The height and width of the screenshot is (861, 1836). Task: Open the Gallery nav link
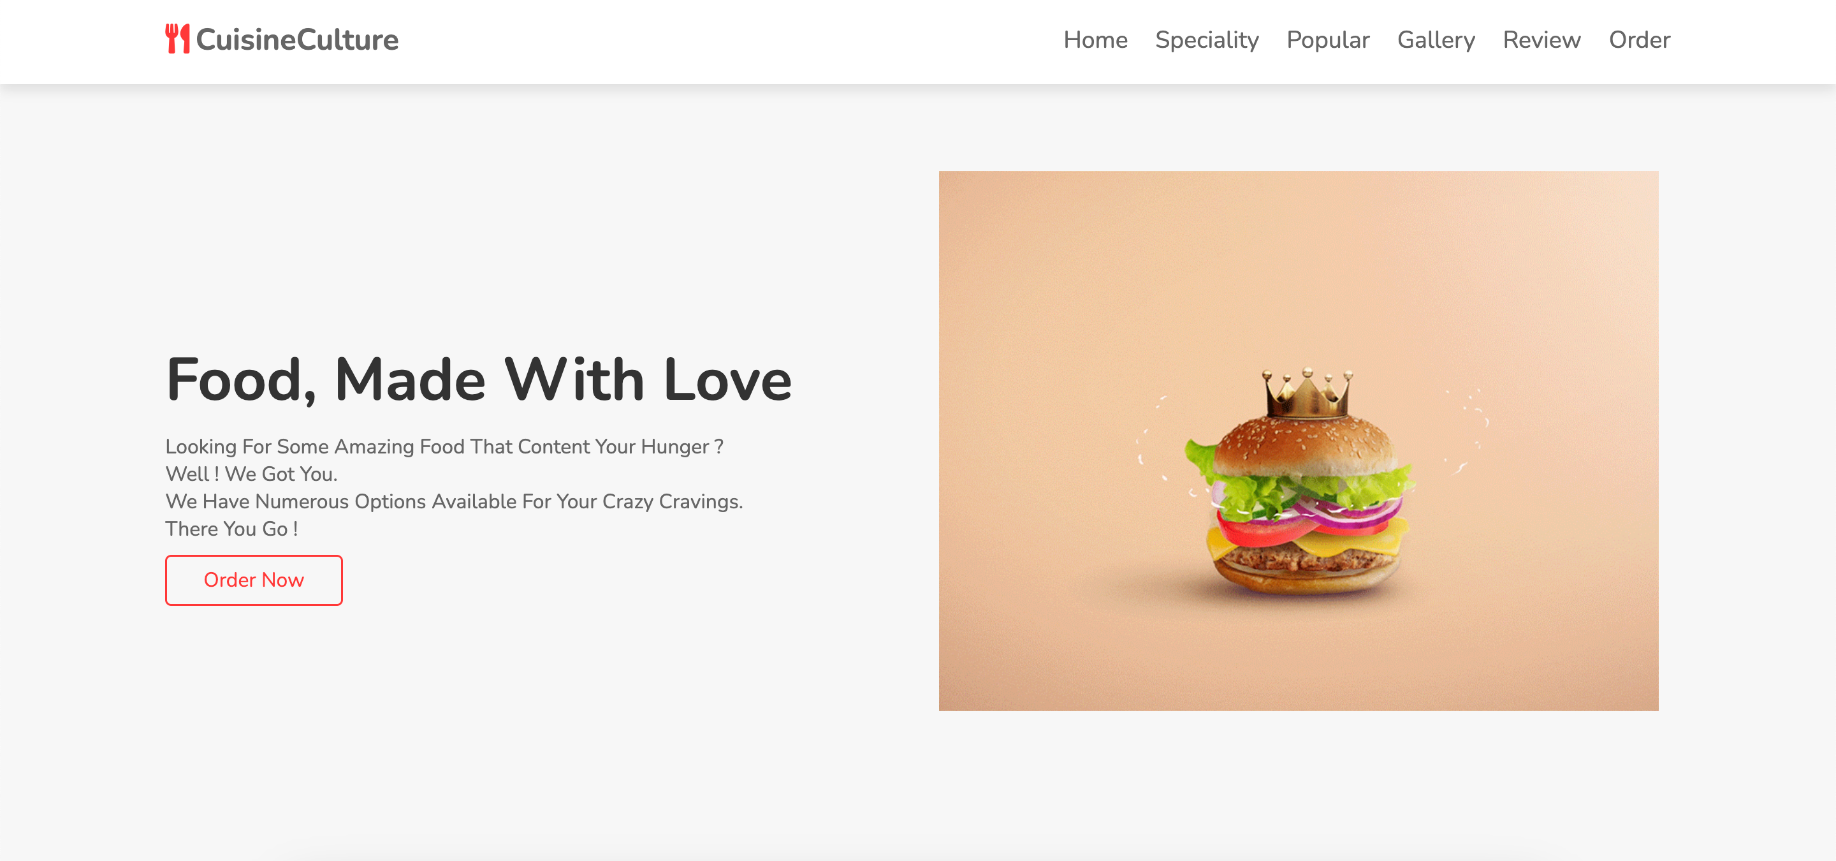[x=1436, y=40]
